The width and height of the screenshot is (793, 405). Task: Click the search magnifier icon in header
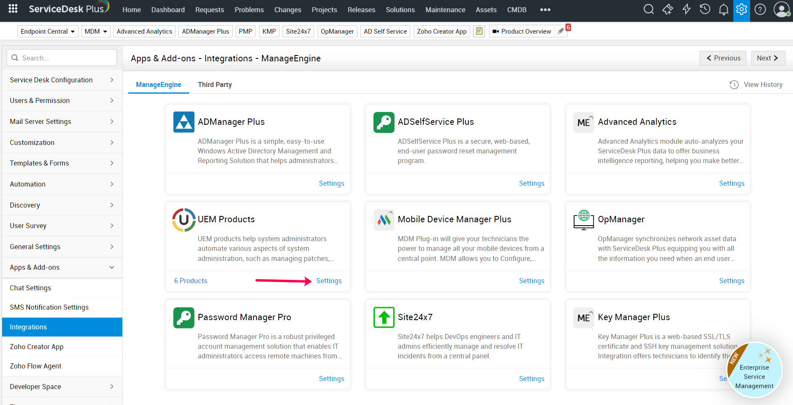click(649, 9)
